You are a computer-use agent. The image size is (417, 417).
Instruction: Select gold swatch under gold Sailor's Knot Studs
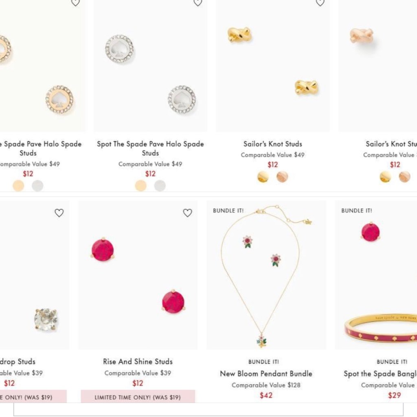click(x=263, y=177)
